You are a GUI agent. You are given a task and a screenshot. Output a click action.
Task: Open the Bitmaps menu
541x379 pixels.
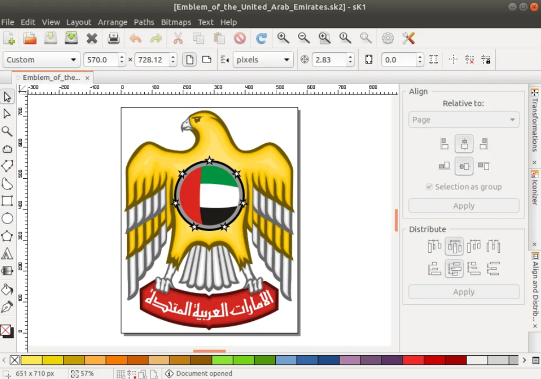[x=176, y=22]
